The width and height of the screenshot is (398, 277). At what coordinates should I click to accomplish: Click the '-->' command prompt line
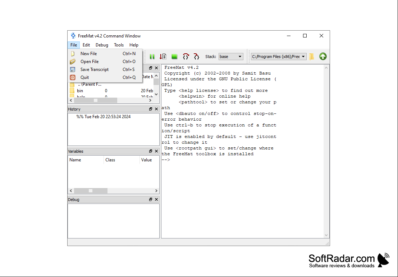coord(166,160)
